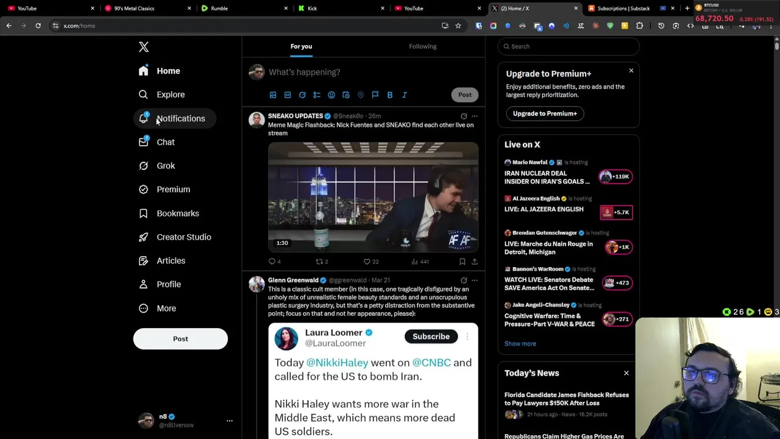This screenshot has width=780, height=439.
Task: Add a poll in composer
Action: click(x=317, y=95)
